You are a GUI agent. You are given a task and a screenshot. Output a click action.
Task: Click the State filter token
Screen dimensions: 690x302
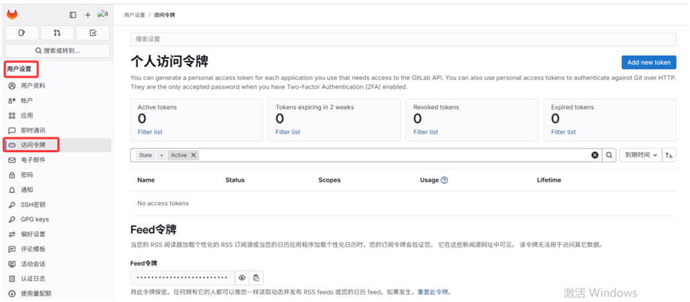145,155
